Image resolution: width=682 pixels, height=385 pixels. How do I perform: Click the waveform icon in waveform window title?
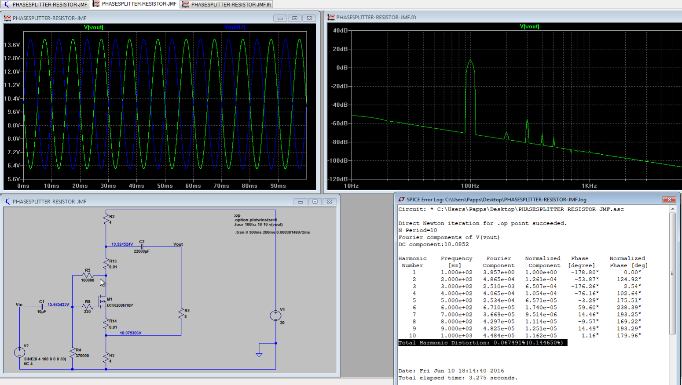coord(7,18)
